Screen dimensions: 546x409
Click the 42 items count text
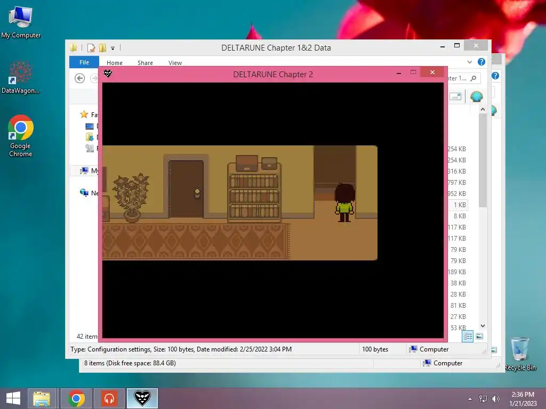tap(87, 337)
